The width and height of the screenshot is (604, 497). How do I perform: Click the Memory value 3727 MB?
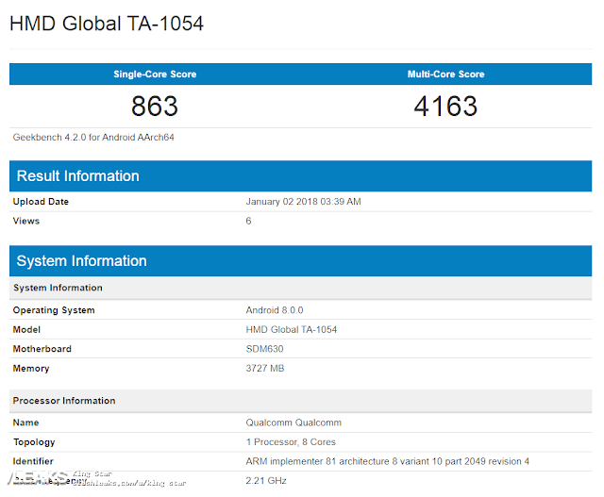click(265, 369)
